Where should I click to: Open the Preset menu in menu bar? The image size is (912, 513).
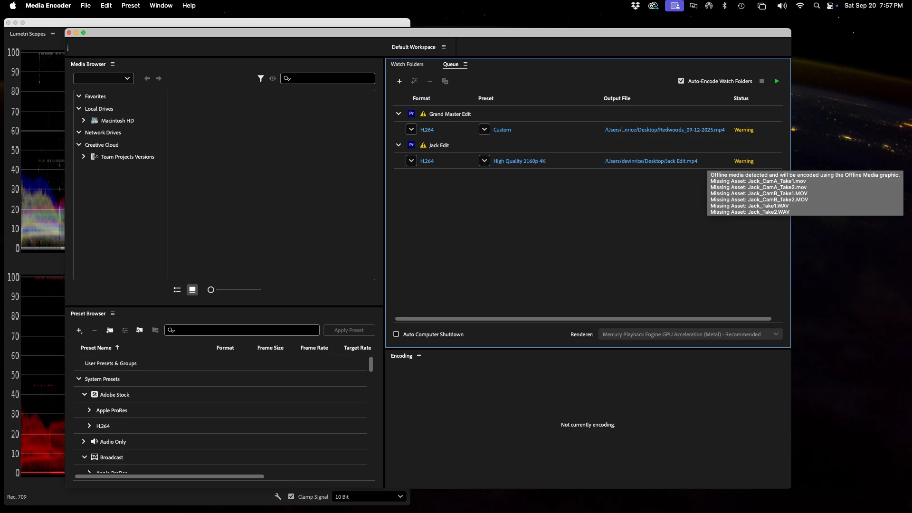(131, 6)
